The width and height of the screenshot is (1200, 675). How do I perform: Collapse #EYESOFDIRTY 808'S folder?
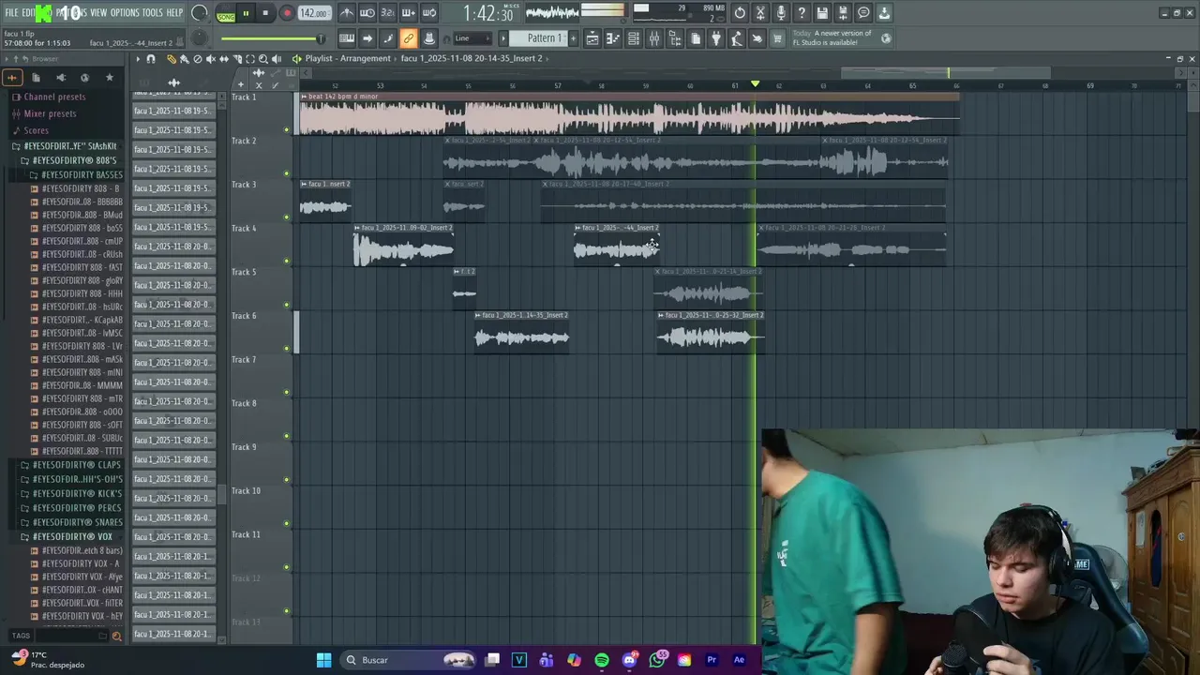coord(73,160)
